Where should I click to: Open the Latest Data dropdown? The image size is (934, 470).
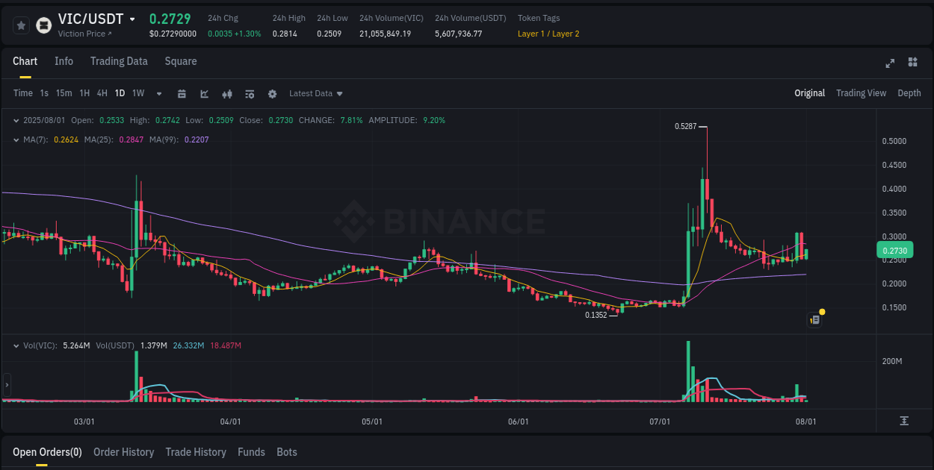click(x=315, y=93)
